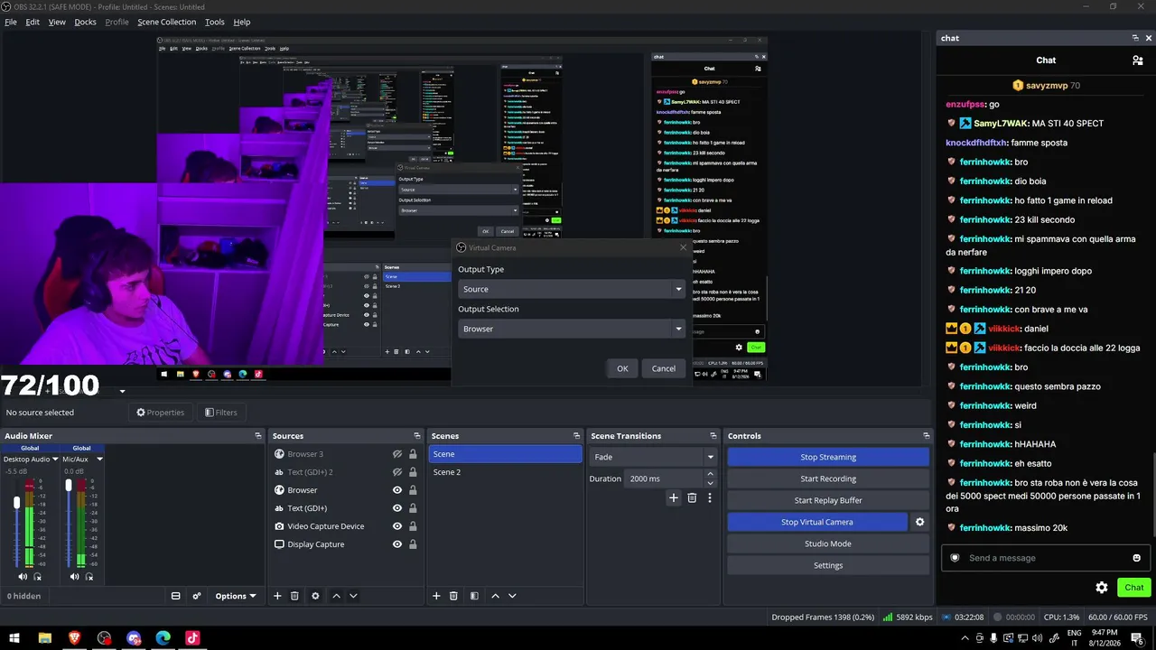This screenshot has height=650, width=1156.
Task: Open Virtual Camera settings gear
Action: pos(919,522)
